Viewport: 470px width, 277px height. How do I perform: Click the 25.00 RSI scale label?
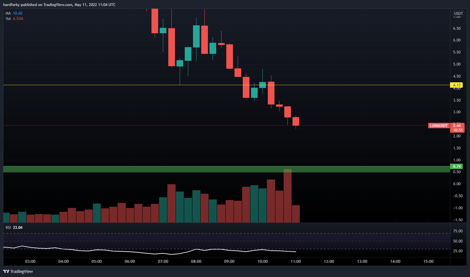click(x=458, y=251)
